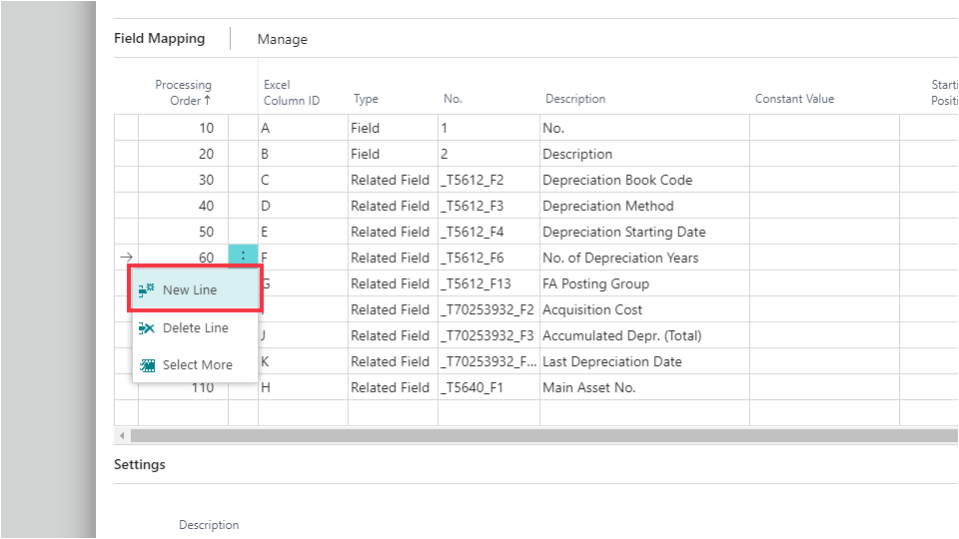
Task: Sort by Processing Order column header
Action: click(x=183, y=92)
